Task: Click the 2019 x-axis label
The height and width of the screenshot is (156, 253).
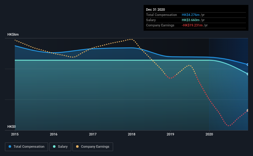Action: coord(170,134)
